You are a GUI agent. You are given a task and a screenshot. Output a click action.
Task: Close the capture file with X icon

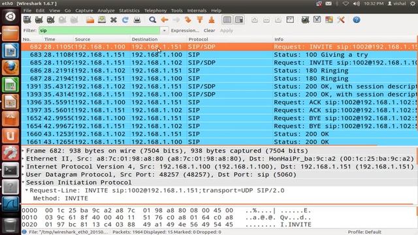[x=114, y=20]
